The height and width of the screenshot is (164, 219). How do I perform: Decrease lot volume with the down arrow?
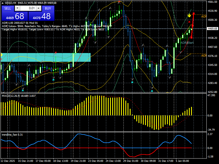coord(17,8)
